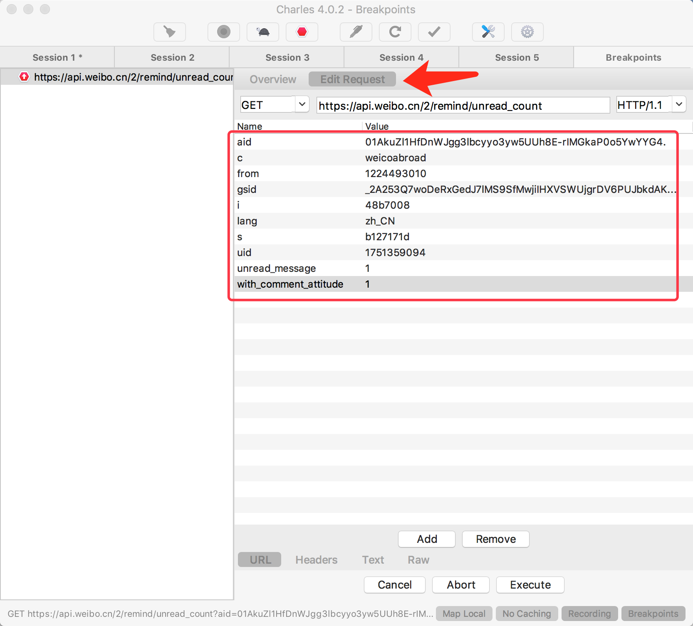Toggle No Caching in status bar

(x=526, y=614)
